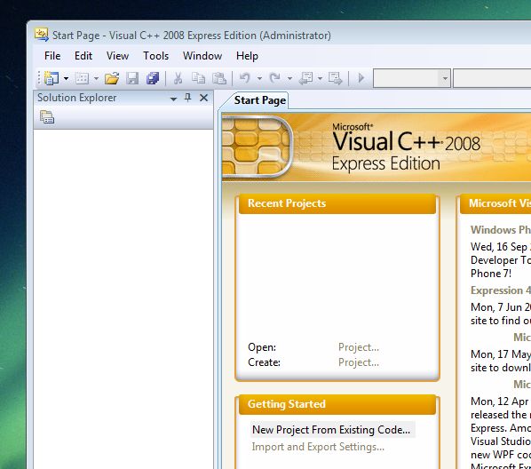Open the Undo history dropdown arrow
Screen dimensions: 531x469
259,79
